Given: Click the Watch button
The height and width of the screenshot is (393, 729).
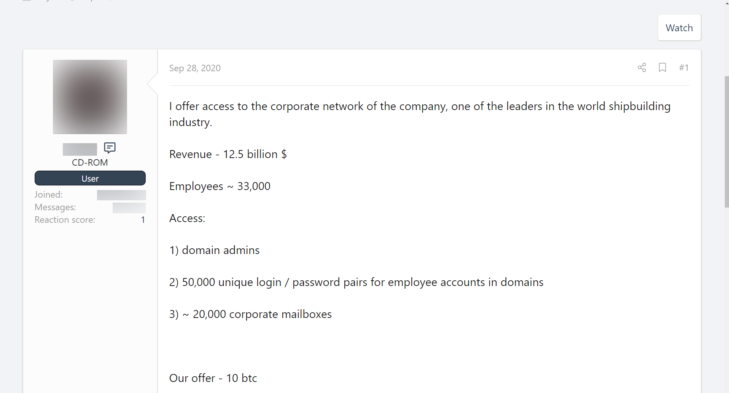Looking at the screenshot, I should (679, 28).
